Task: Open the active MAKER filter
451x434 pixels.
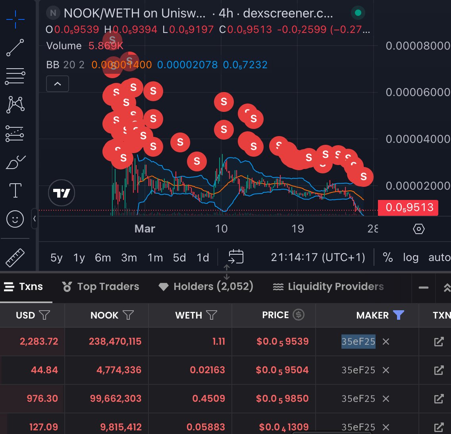Action: pos(399,315)
